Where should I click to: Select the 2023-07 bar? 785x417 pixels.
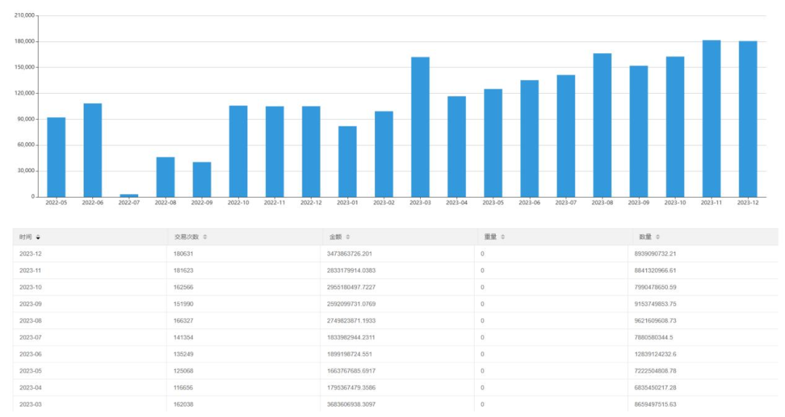565,136
